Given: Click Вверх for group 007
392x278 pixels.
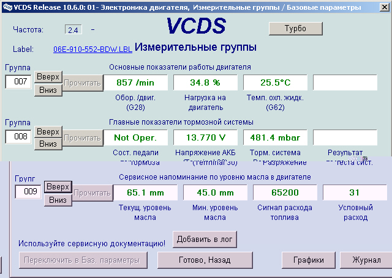Looking at the screenshot, I should pos(48,77).
